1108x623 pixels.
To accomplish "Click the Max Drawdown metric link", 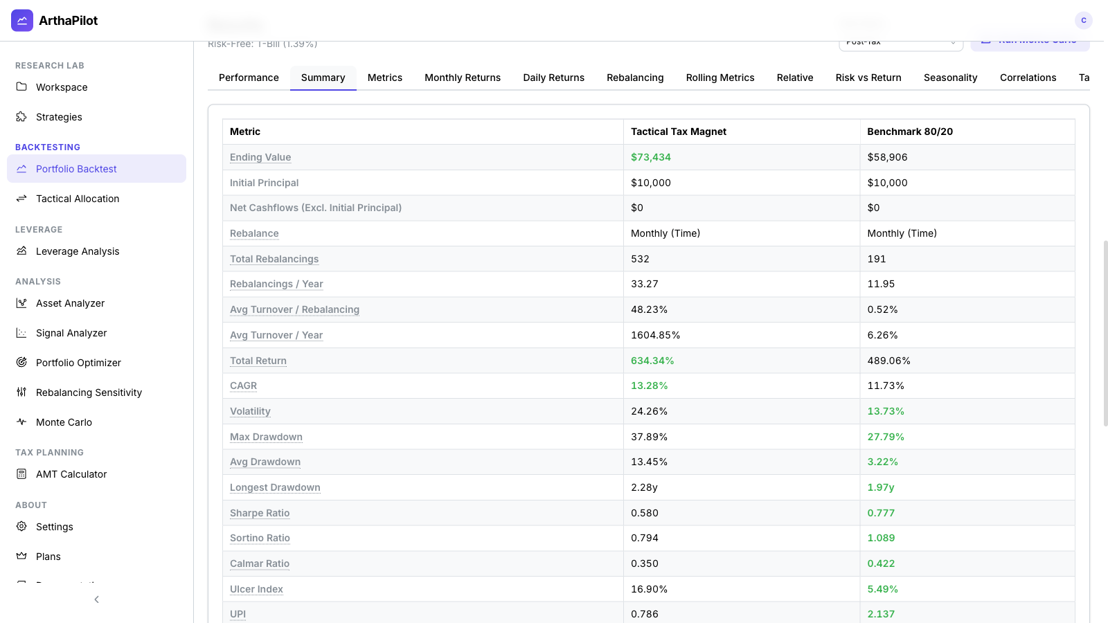I will click(266, 437).
